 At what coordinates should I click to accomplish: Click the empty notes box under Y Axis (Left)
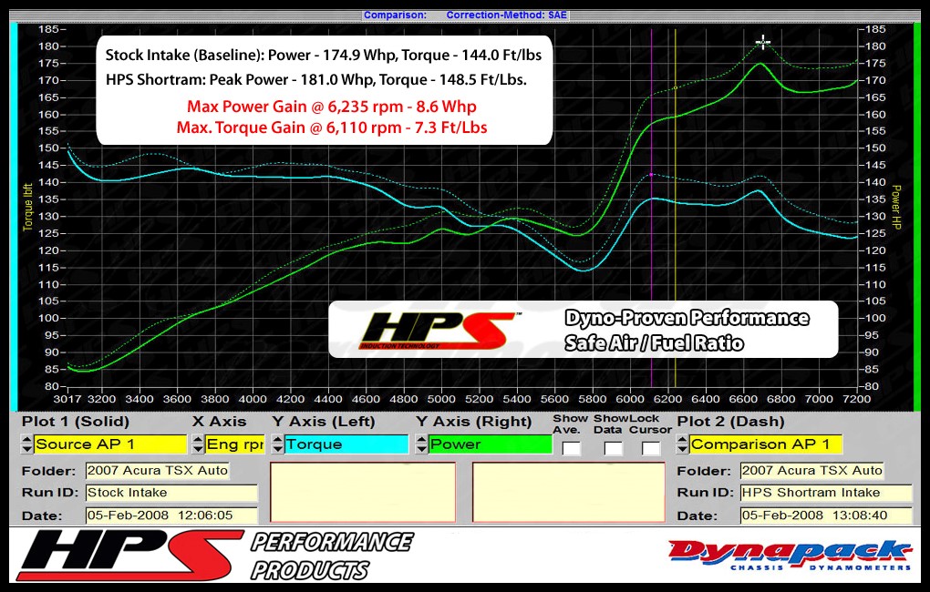click(363, 493)
